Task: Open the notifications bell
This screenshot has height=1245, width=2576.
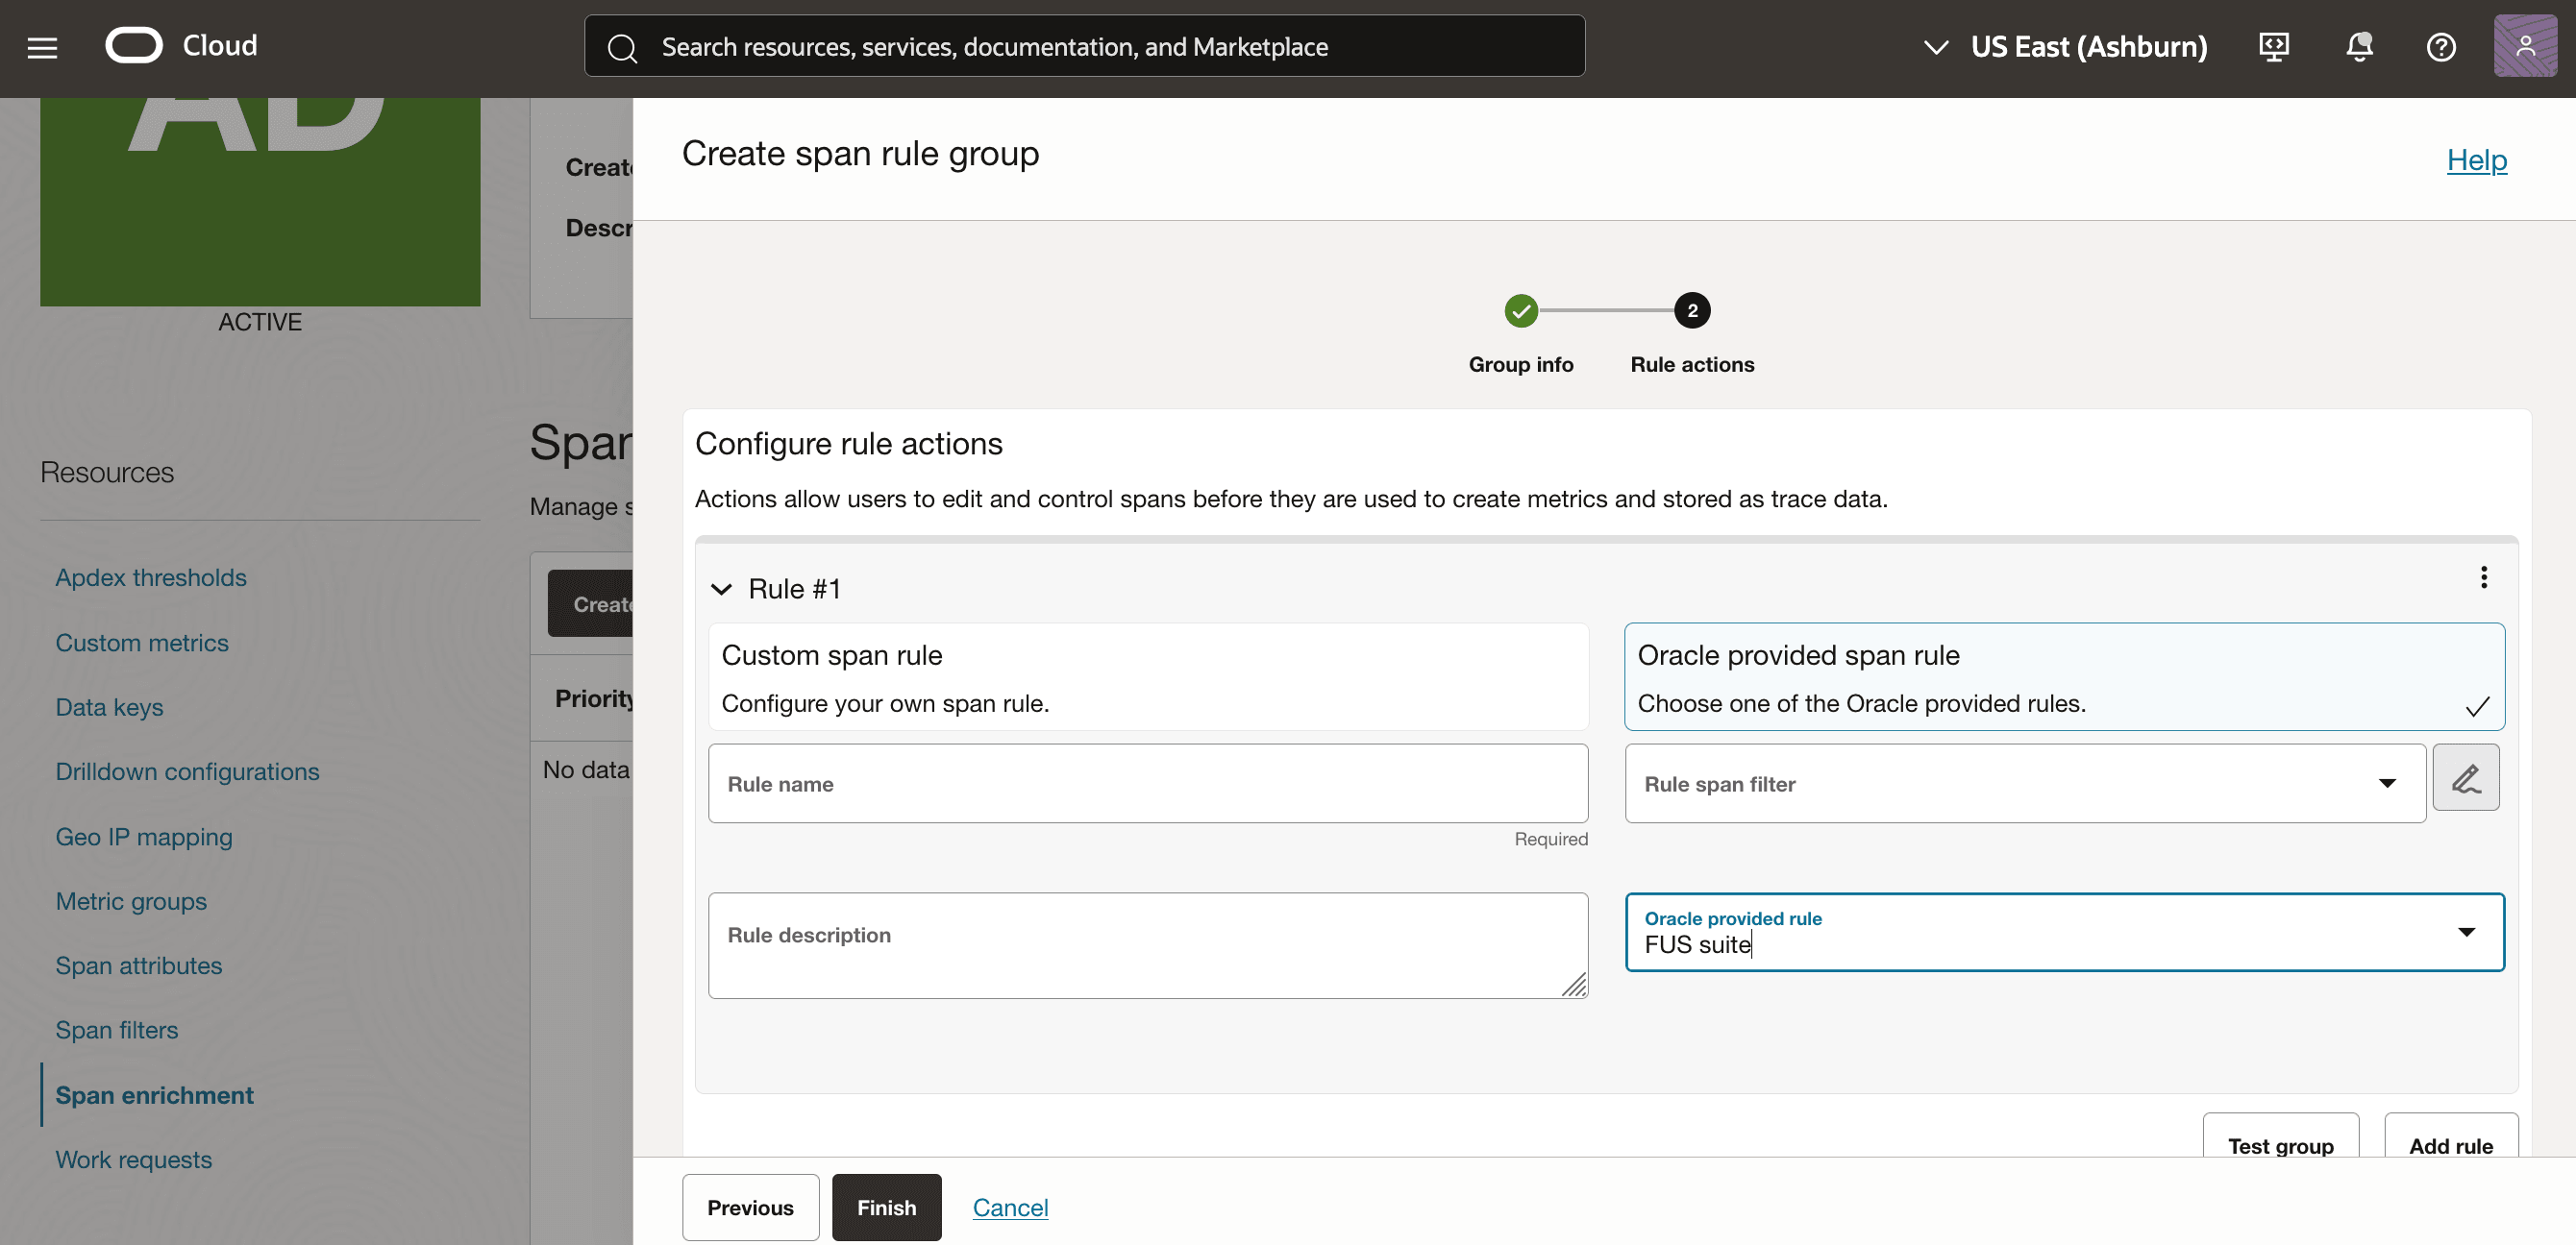Action: click(x=2359, y=47)
